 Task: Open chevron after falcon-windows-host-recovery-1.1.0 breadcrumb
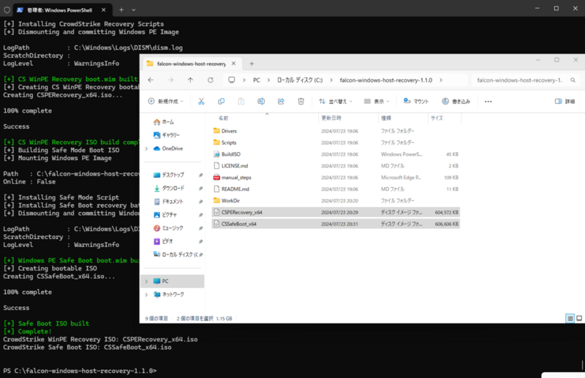tap(441, 80)
